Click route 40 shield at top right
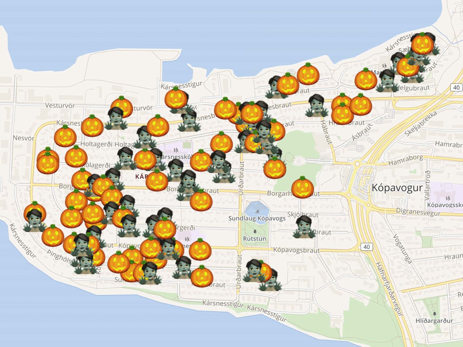 click(x=456, y=87)
